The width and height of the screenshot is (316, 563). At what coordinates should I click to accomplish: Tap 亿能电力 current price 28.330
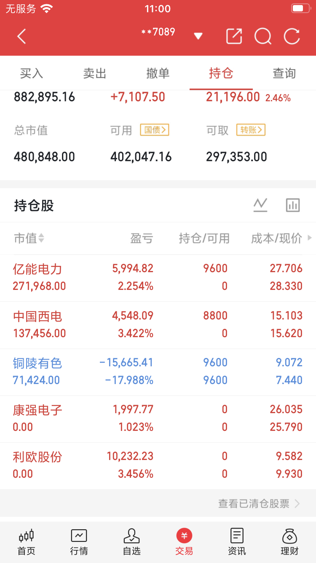pyautogui.click(x=287, y=286)
